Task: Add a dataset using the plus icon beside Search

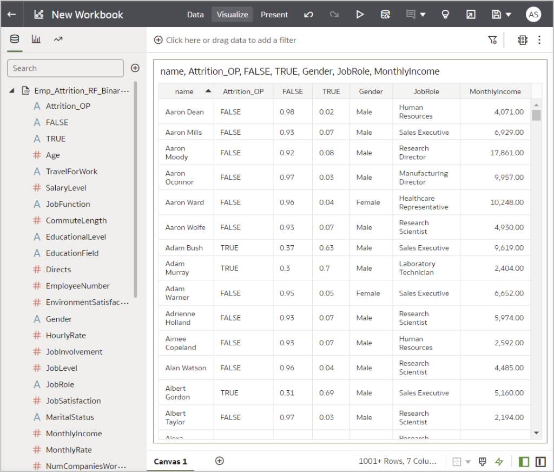Action: (x=135, y=68)
